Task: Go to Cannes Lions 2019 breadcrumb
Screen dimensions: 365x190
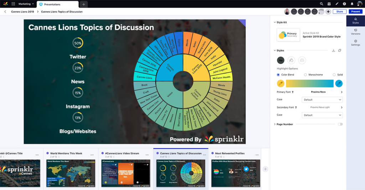Action: [22, 12]
